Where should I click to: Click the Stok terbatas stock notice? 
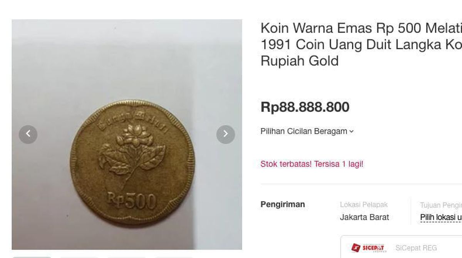click(312, 164)
